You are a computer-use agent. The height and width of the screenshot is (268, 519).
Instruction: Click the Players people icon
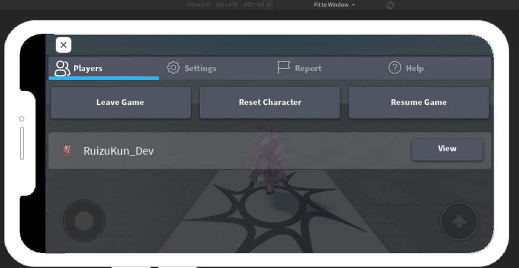coord(62,68)
